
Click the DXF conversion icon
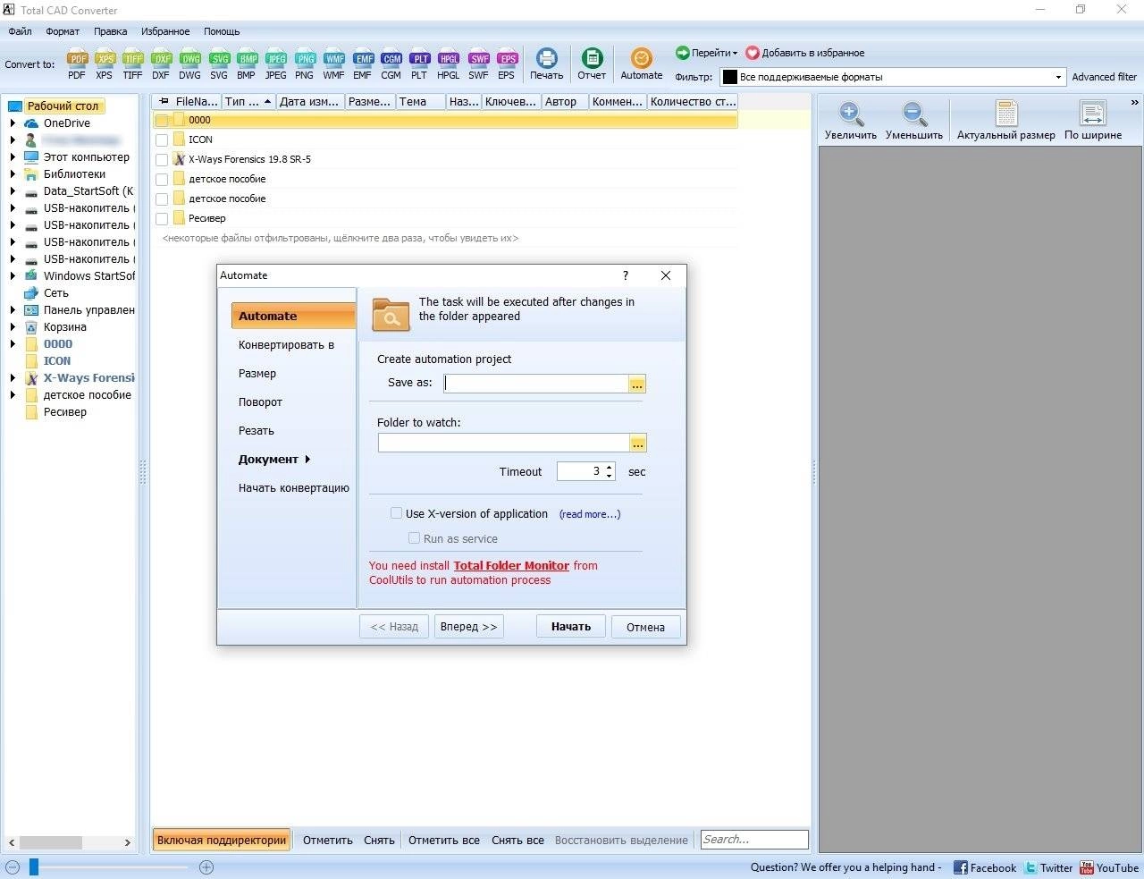click(161, 63)
